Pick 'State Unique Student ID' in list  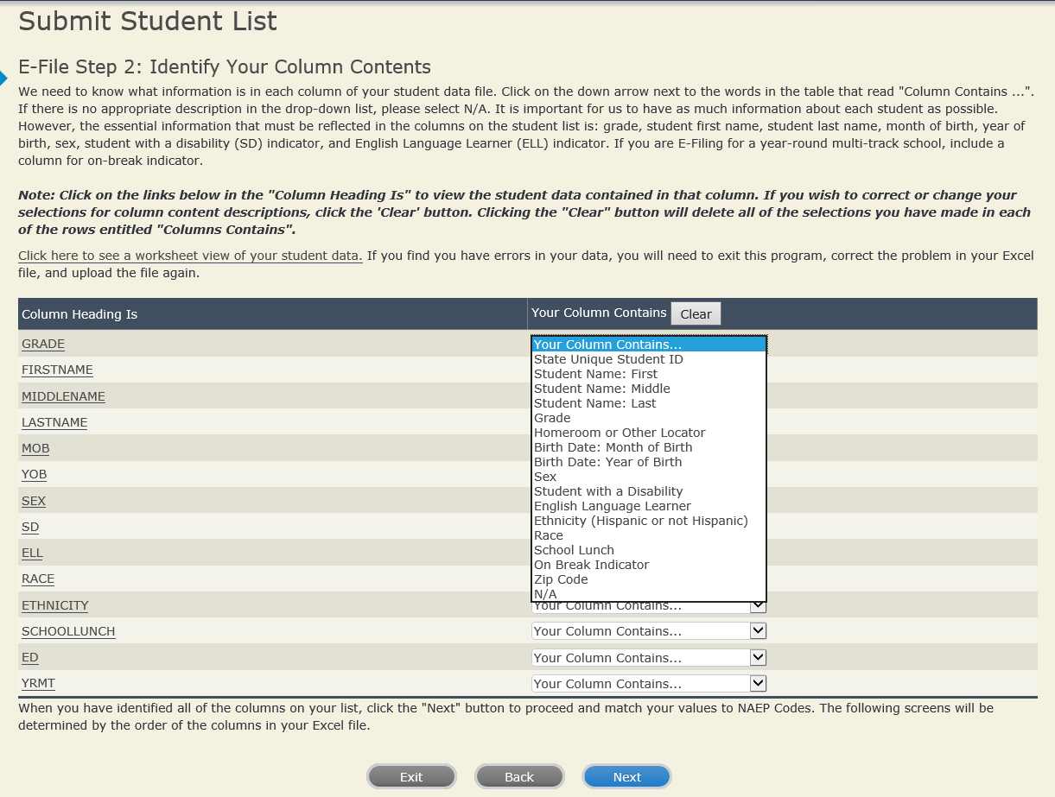point(608,359)
